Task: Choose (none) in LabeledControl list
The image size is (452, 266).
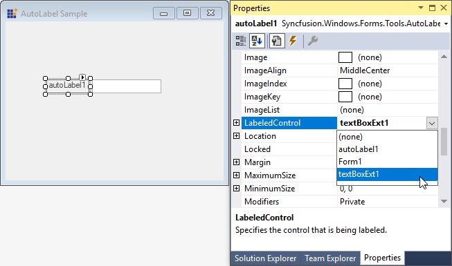Action: click(387, 137)
